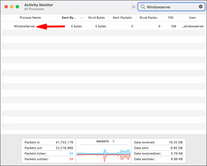This screenshot has width=207, height=166.
Task: Click into the Windowserver search field
Action: click(x=171, y=7)
